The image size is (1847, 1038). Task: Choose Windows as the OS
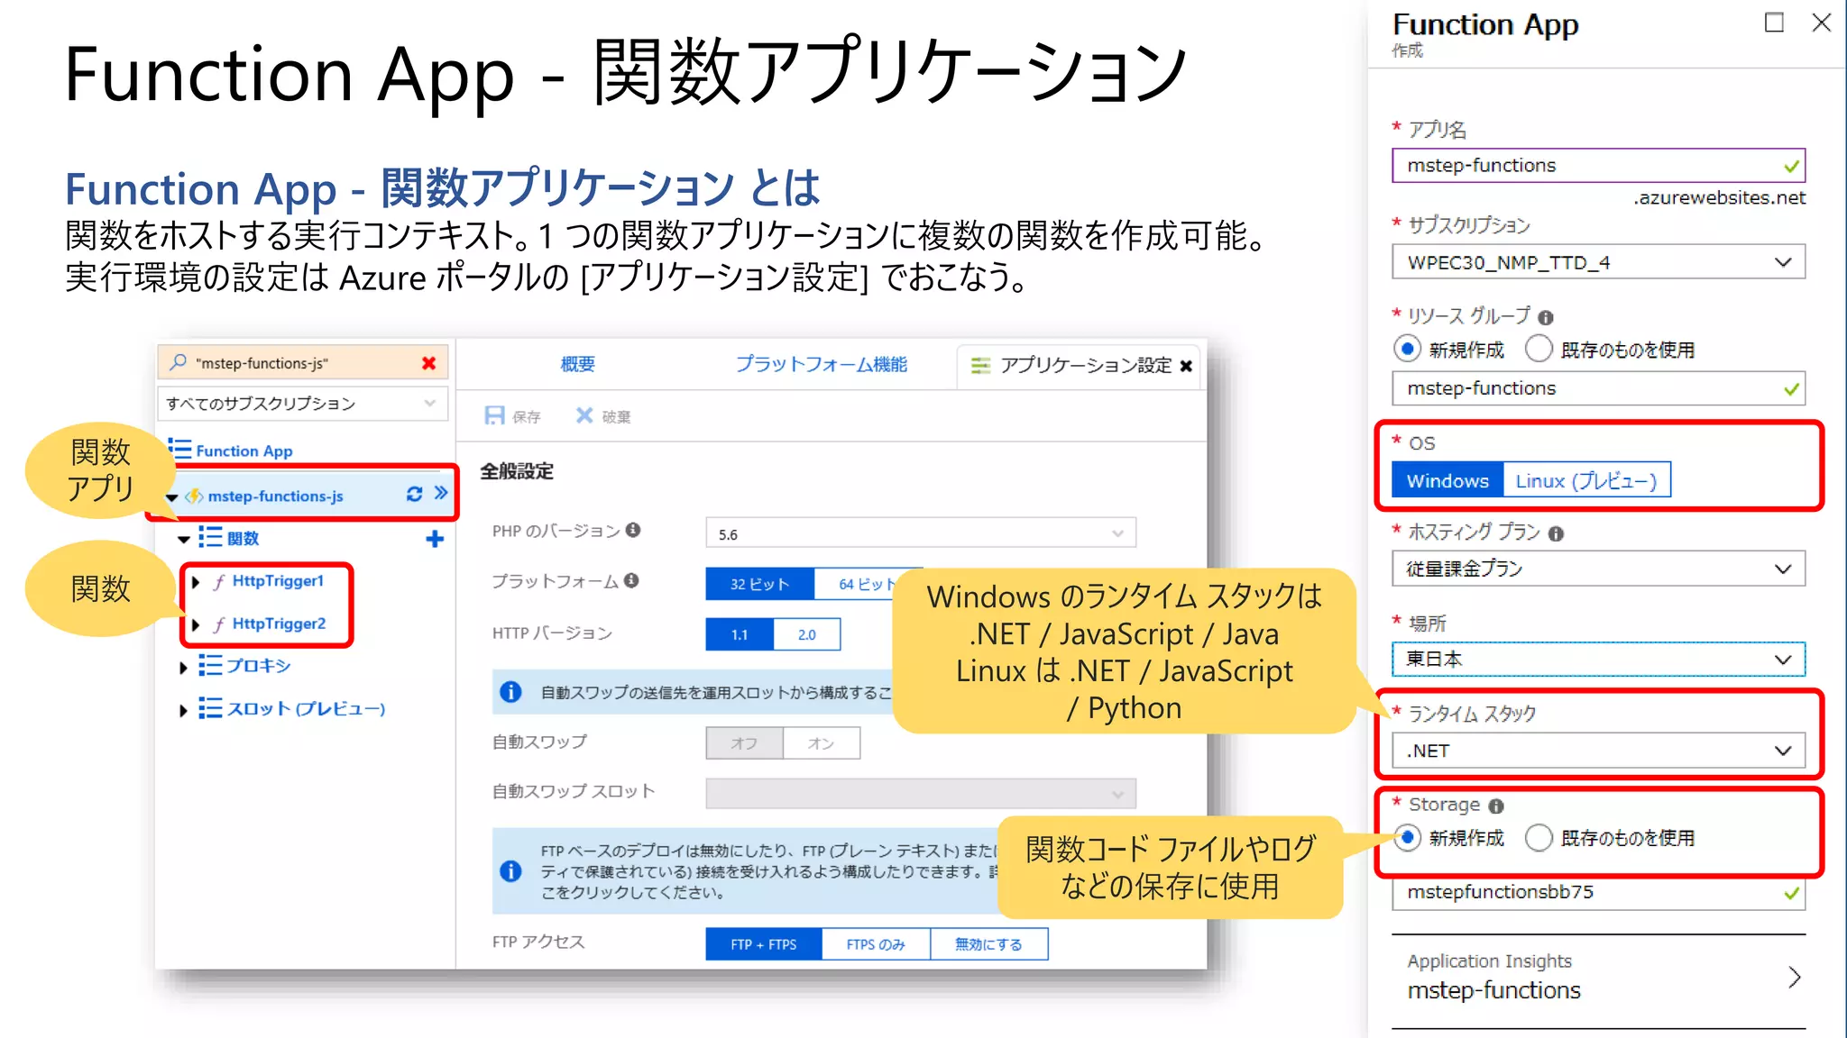(1447, 480)
